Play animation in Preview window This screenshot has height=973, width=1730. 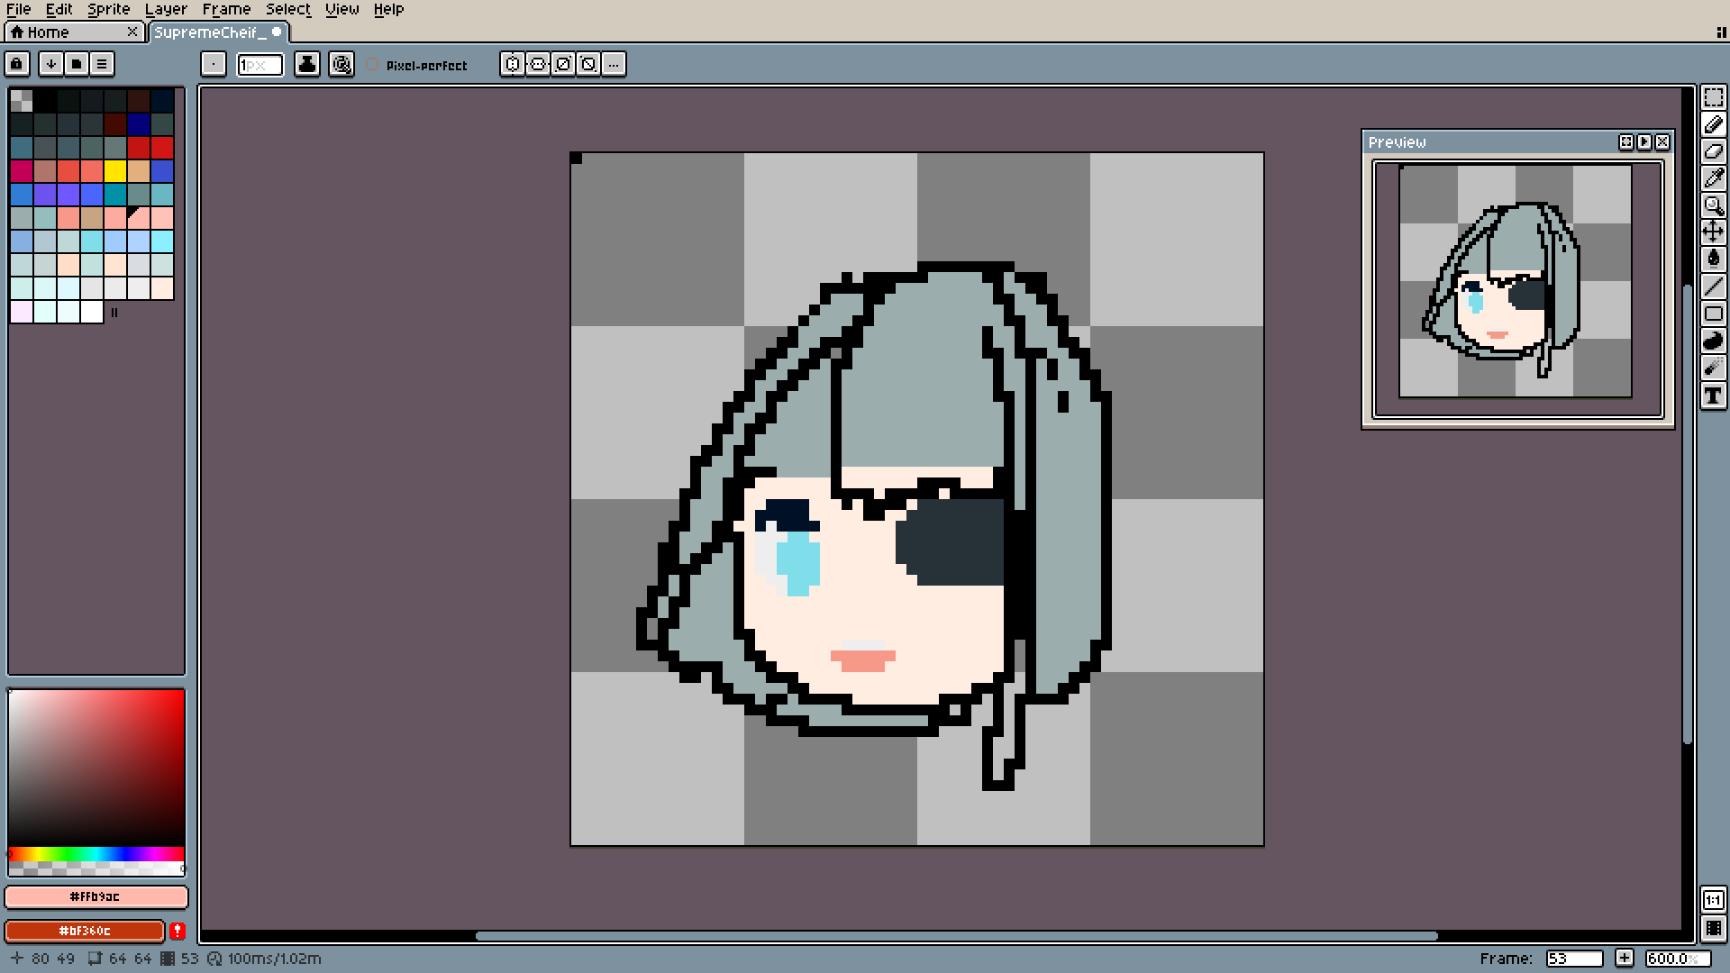pos(1644,142)
